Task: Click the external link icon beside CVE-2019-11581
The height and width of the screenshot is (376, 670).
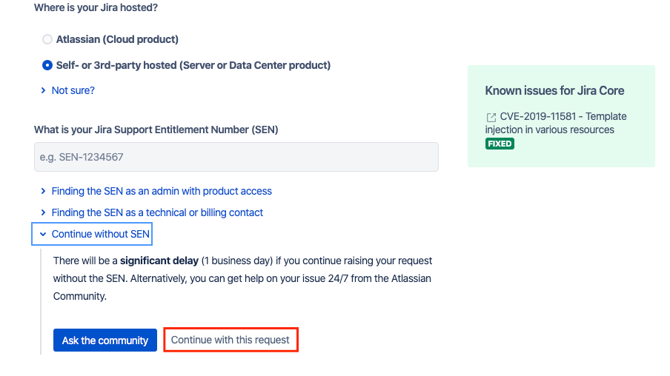Action: 491,117
